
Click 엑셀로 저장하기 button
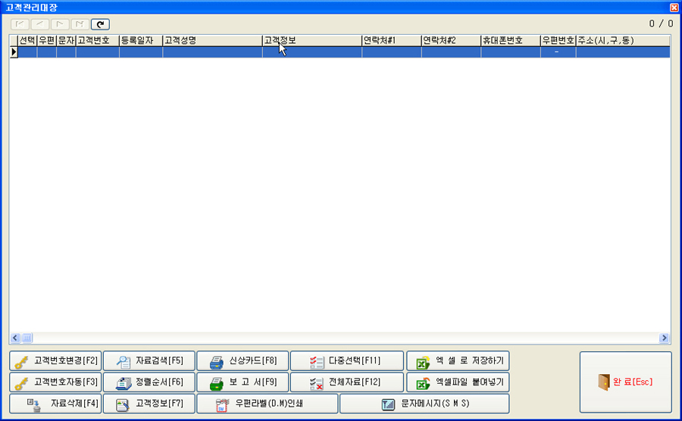coord(458,360)
